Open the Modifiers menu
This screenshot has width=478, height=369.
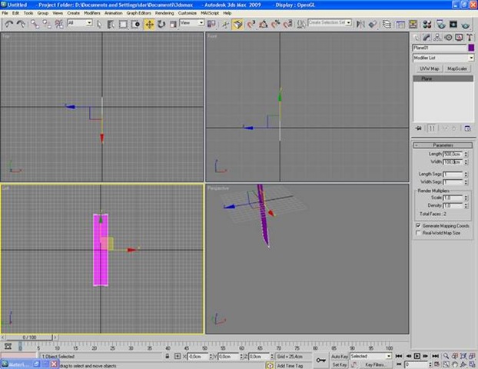(92, 13)
